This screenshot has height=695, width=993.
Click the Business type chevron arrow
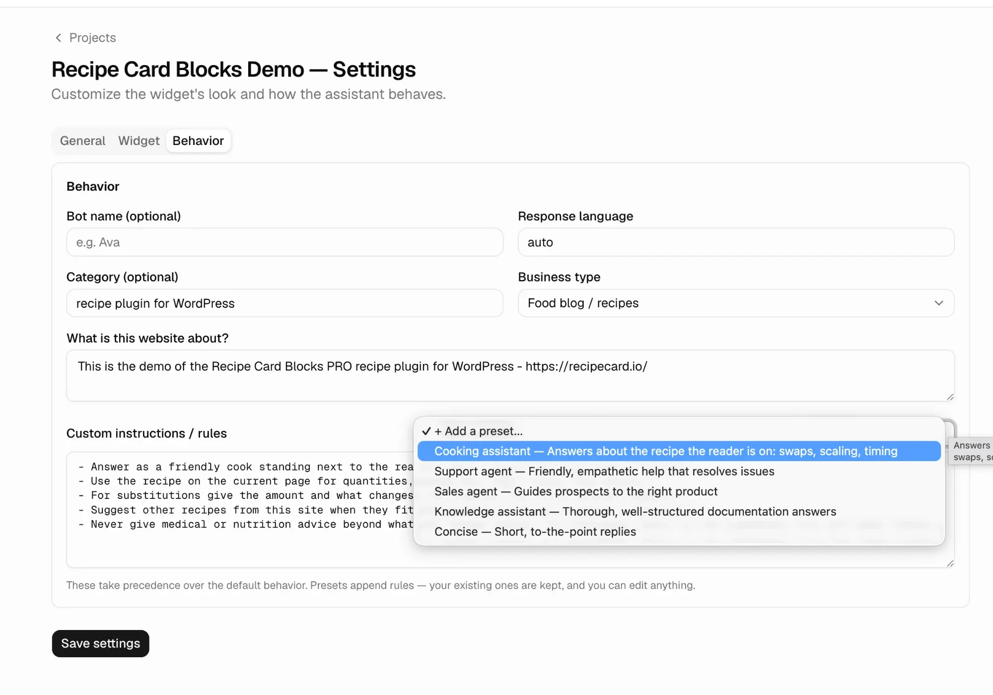coord(938,303)
